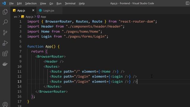Image resolution: width=190 pixels, height=107 pixels.
Task: Click line number 1 in gutter
Action: coord(20,21)
